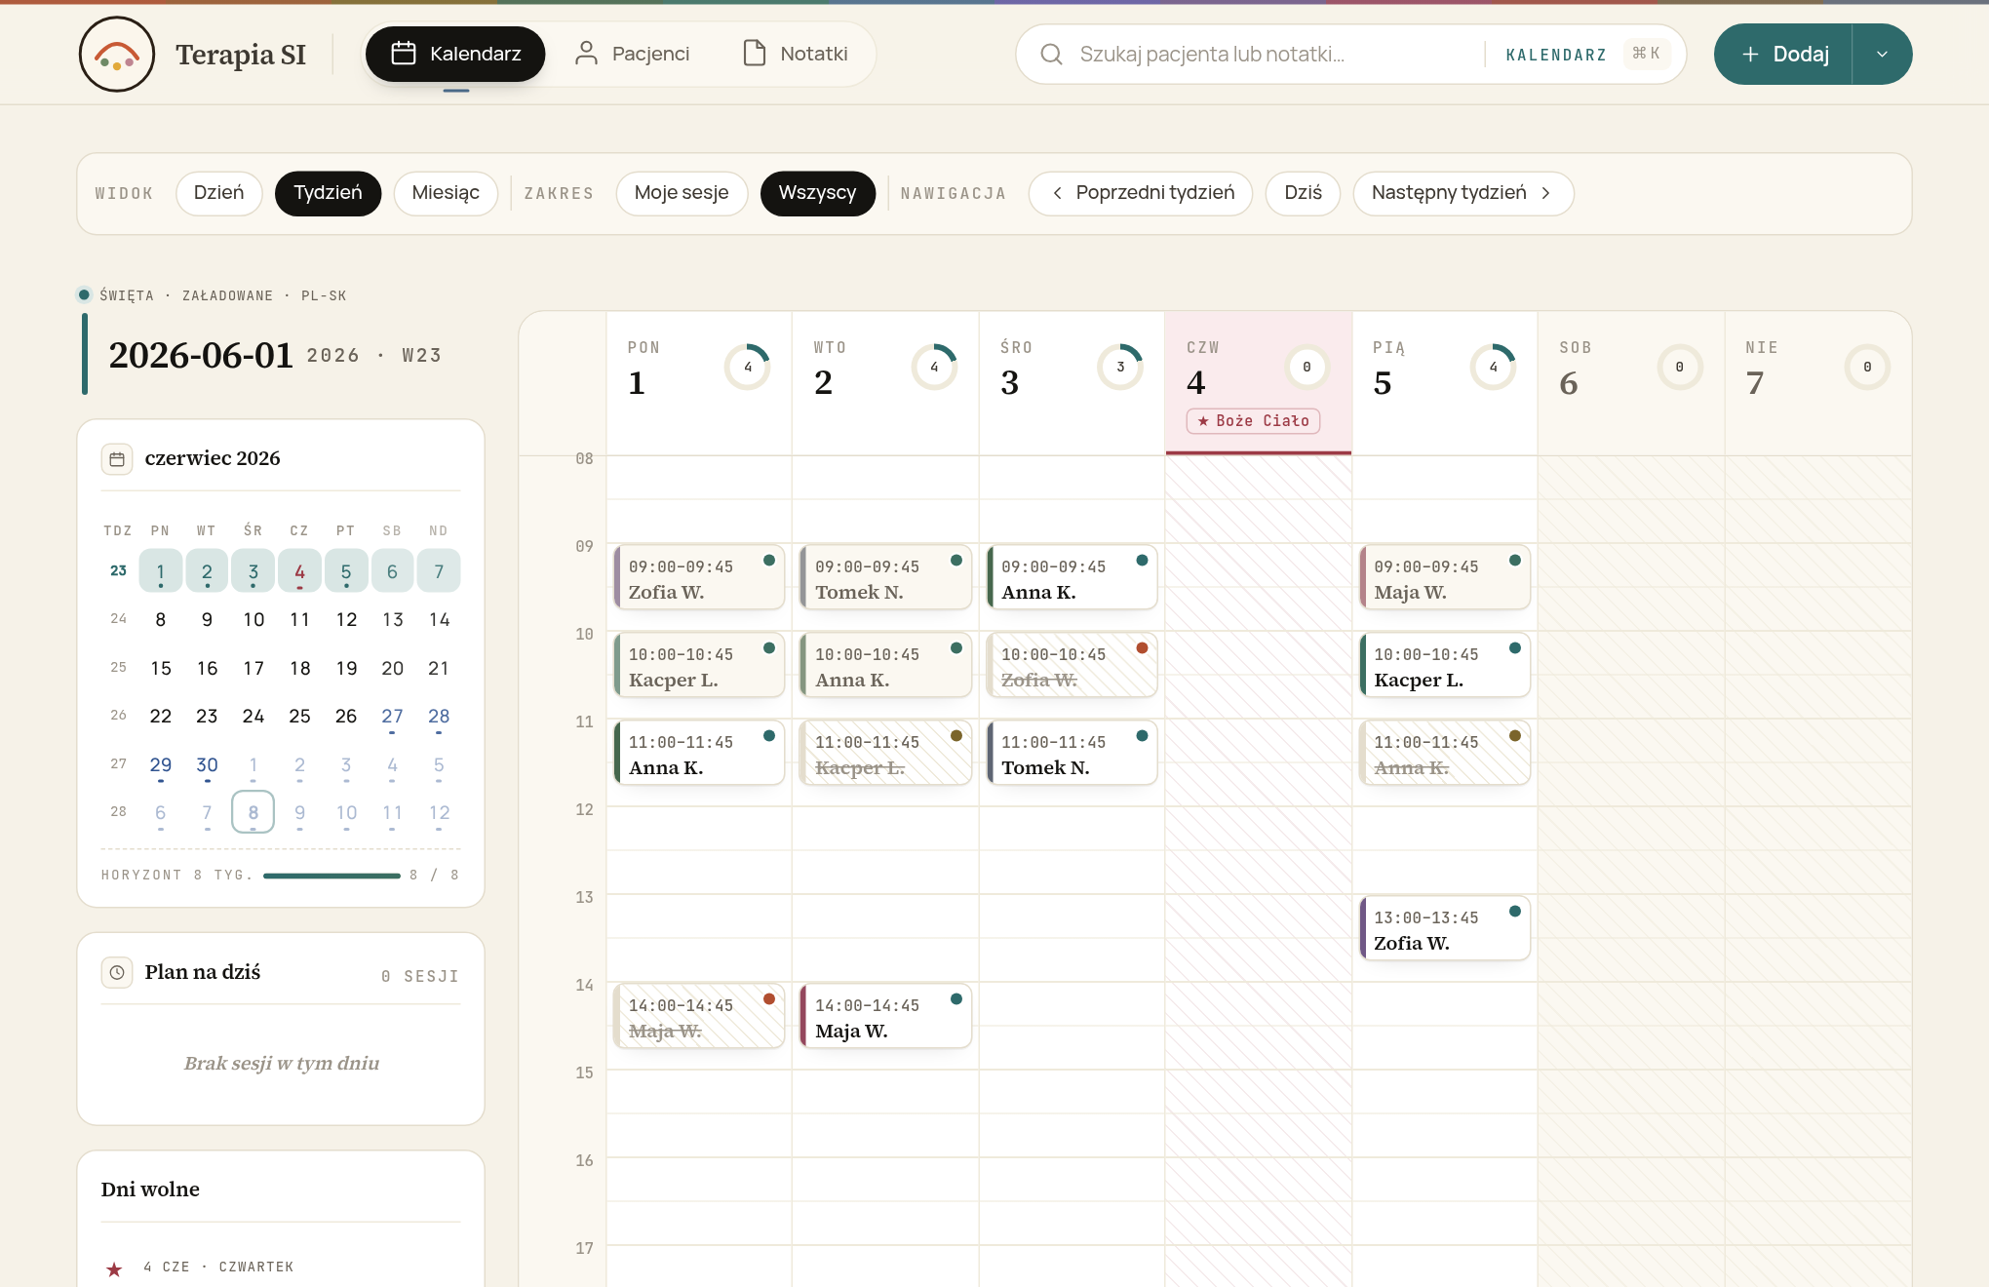Filter range to Moje sesje
The height and width of the screenshot is (1287, 1989).
click(682, 193)
